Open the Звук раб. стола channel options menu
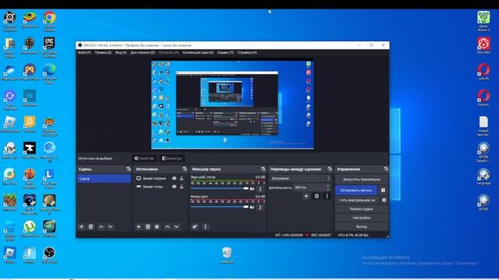499x280 pixels. click(260, 189)
